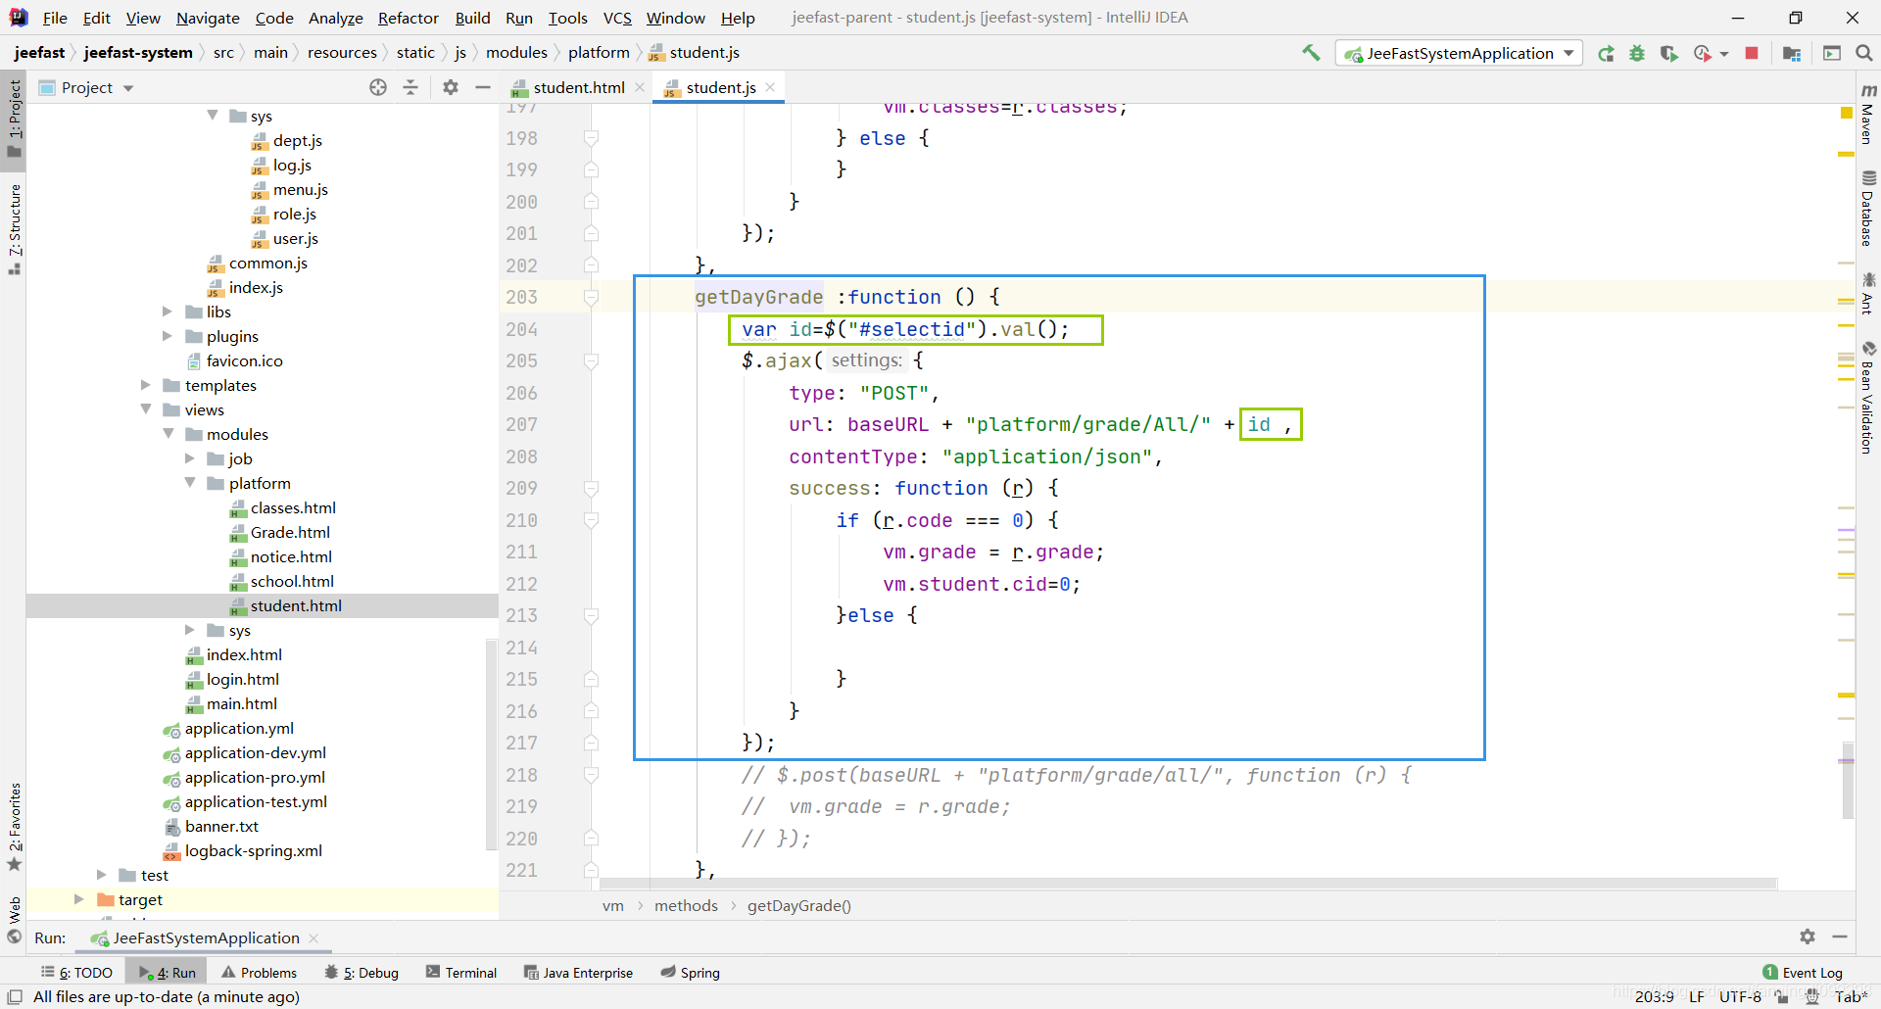Click the Rerun application icon in toolbar
Viewport: 1881px width, 1009px height.
[1606, 53]
